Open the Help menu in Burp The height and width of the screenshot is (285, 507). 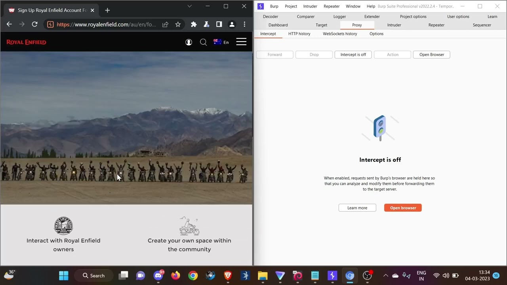tap(371, 6)
